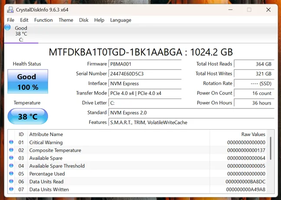Open the Edit menu

tap(24, 20)
